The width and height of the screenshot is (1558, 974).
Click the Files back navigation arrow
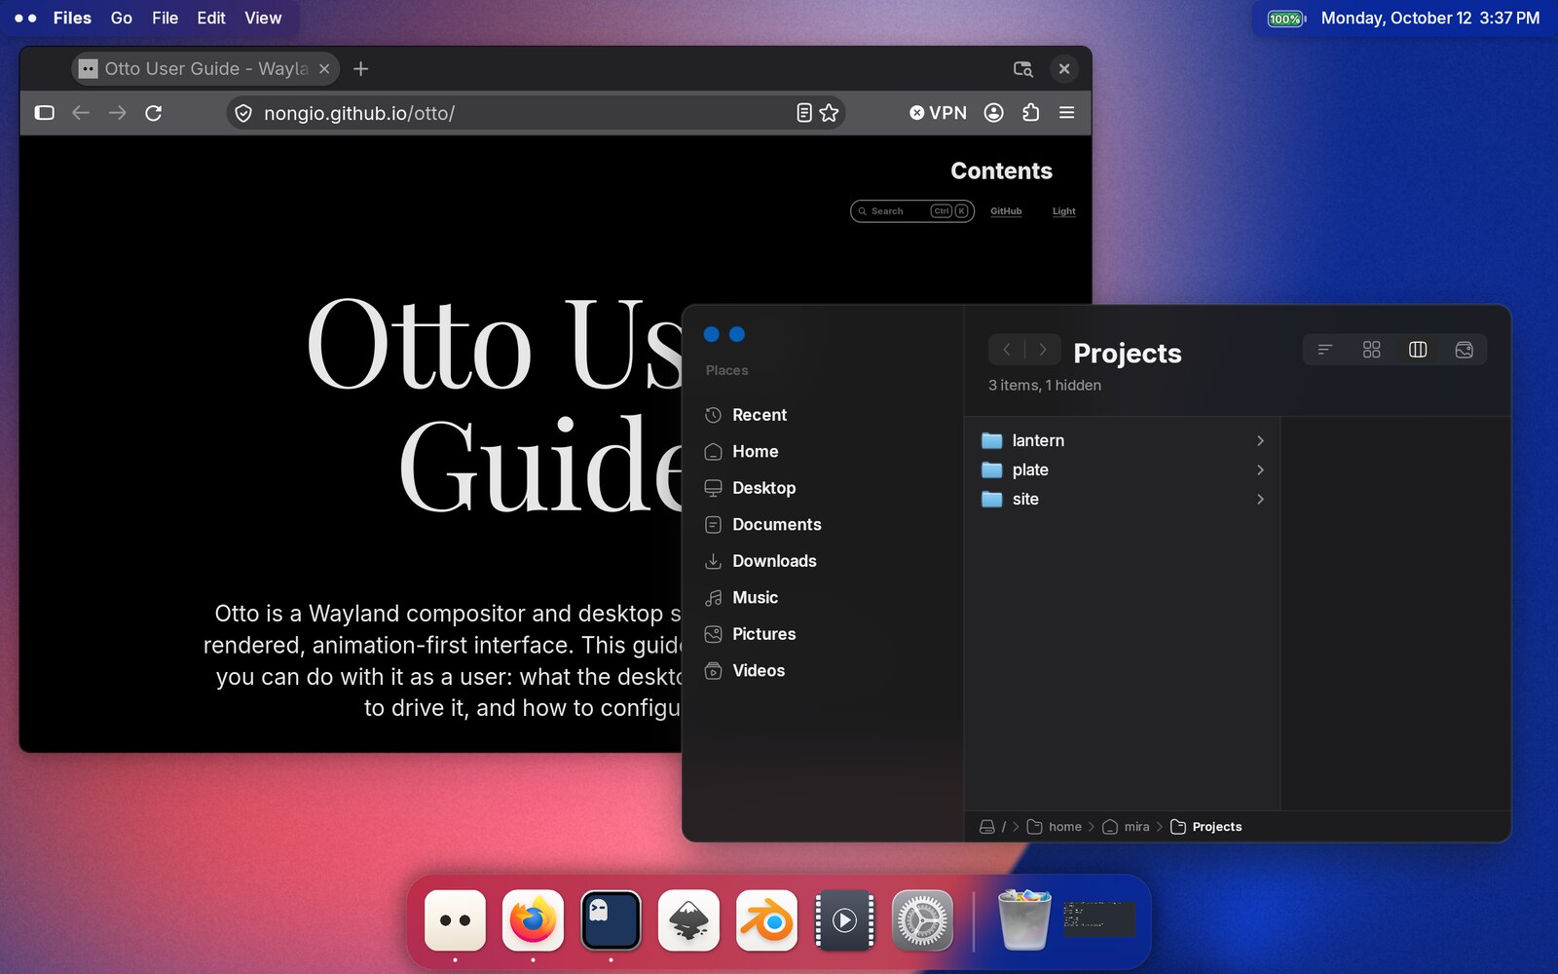[x=1007, y=350]
